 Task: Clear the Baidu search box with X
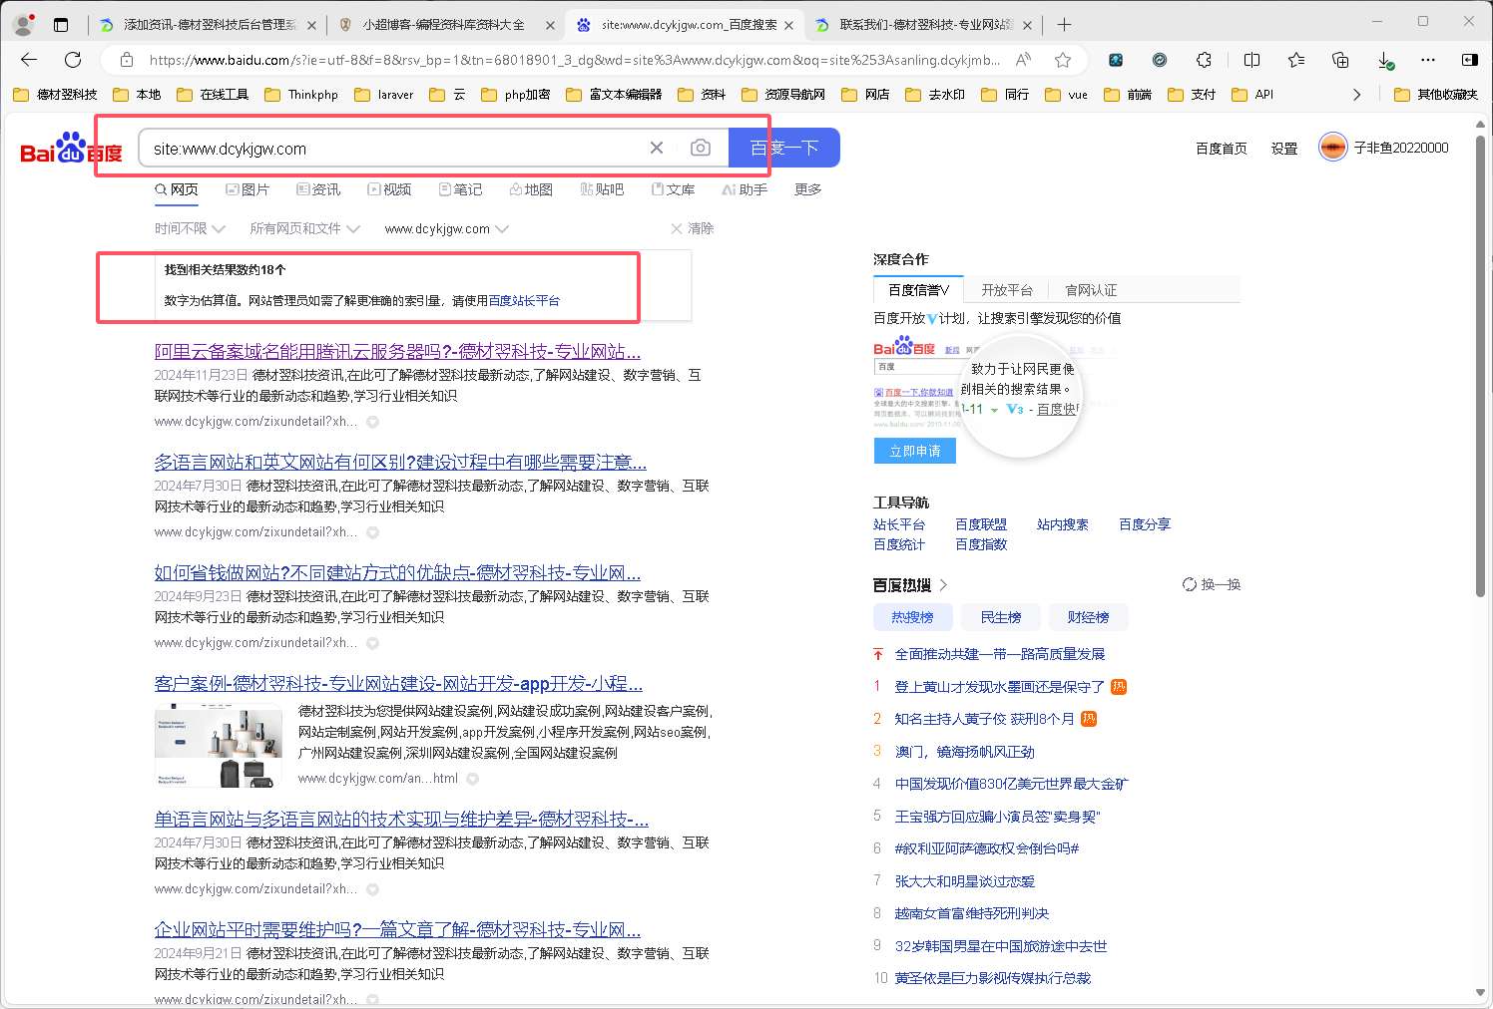[657, 148]
